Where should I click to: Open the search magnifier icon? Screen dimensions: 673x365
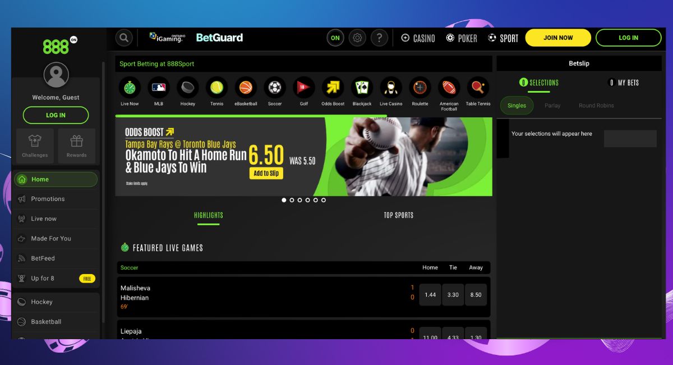(x=124, y=38)
